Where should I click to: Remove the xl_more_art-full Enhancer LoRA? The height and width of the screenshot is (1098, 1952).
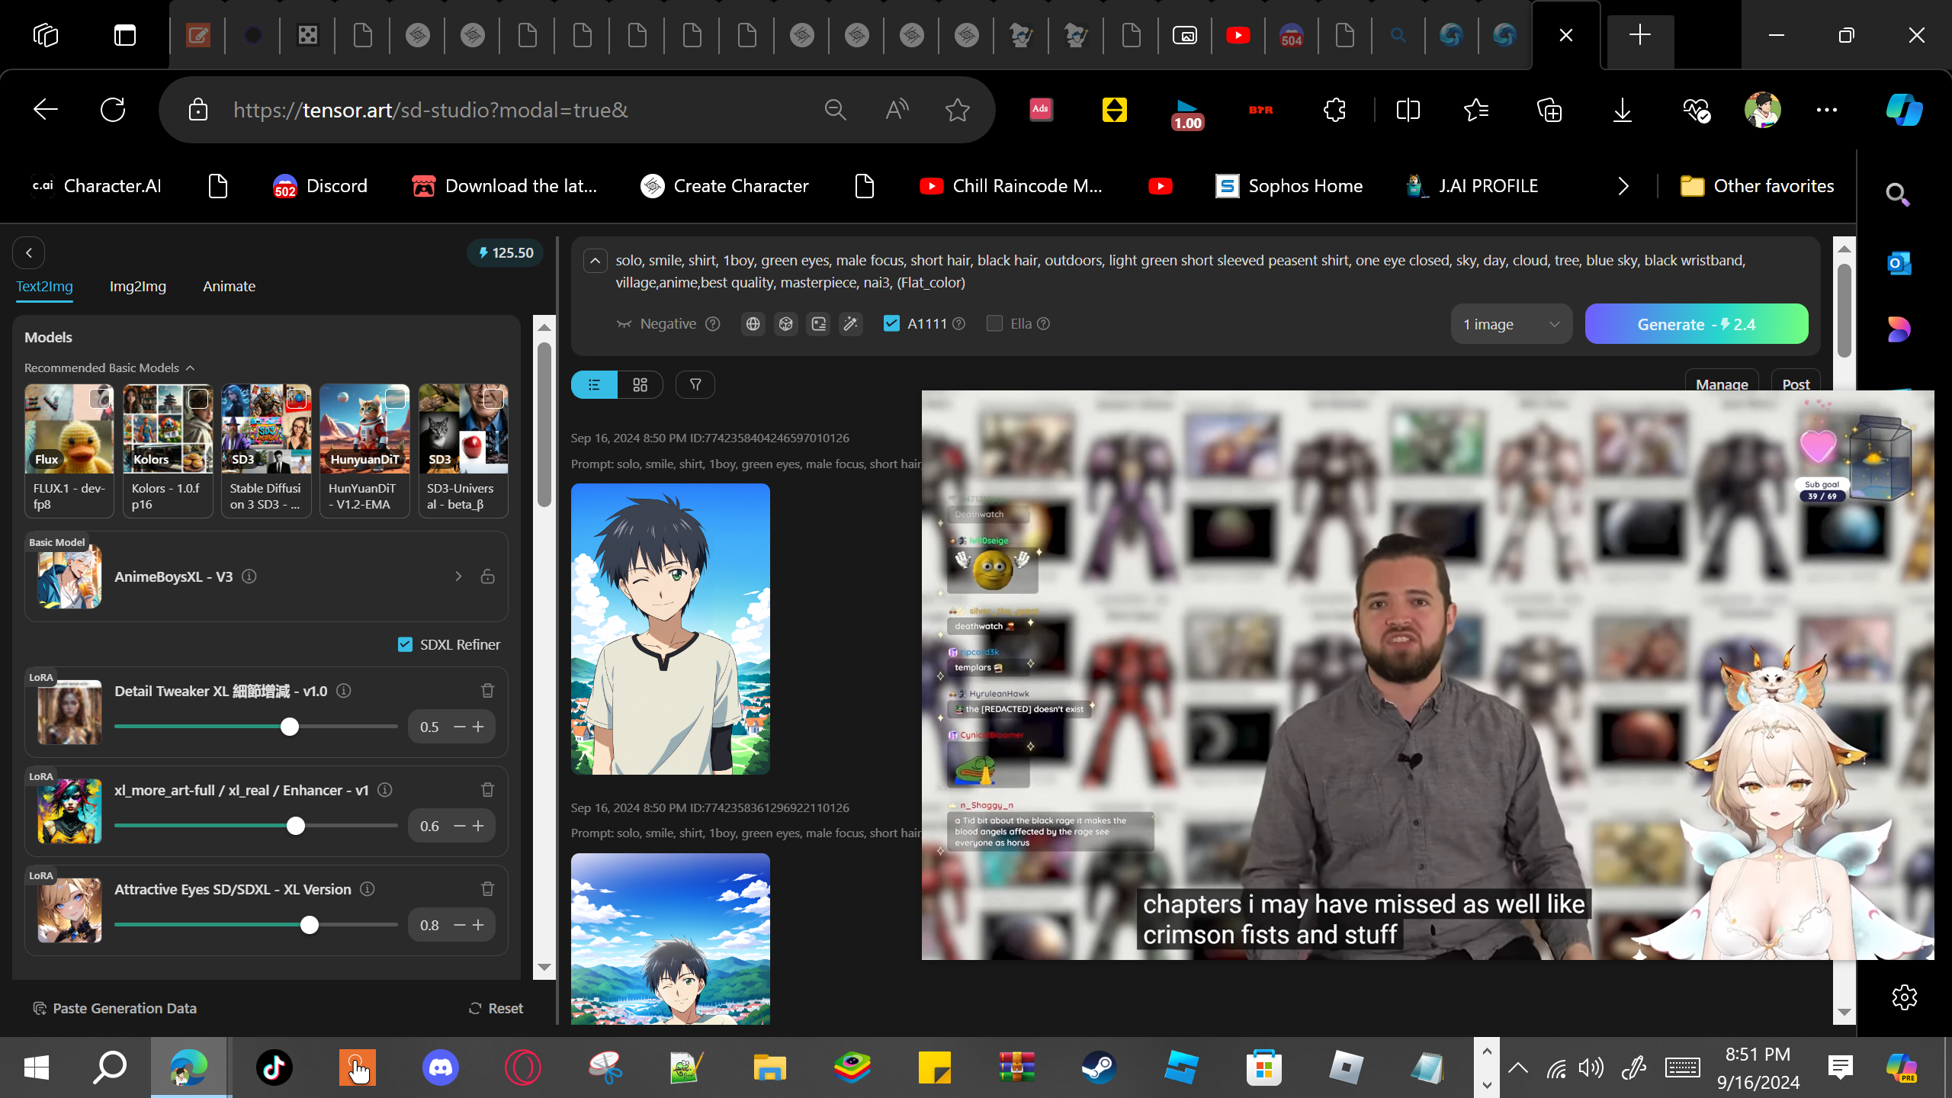click(488, 790)
